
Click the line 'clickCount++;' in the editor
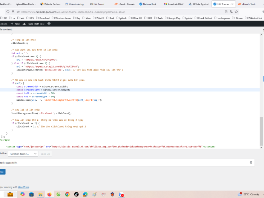point(20,43)
